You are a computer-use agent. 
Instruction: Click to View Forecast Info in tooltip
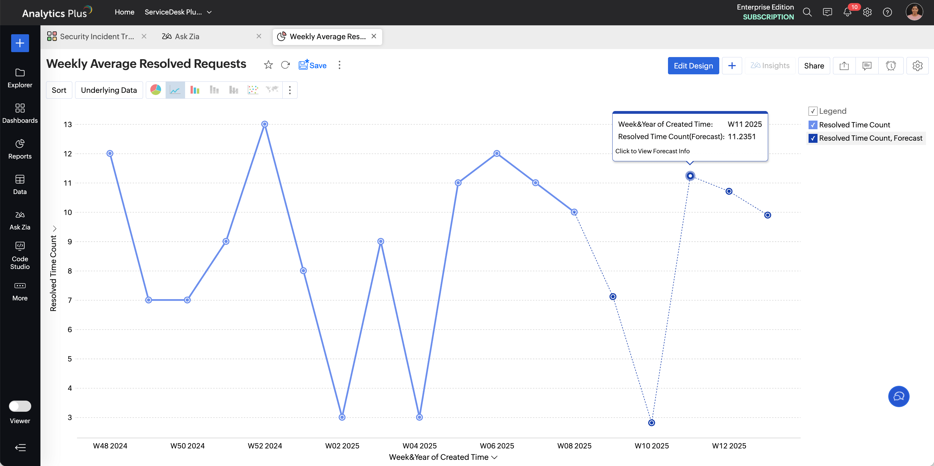(653, 151)
